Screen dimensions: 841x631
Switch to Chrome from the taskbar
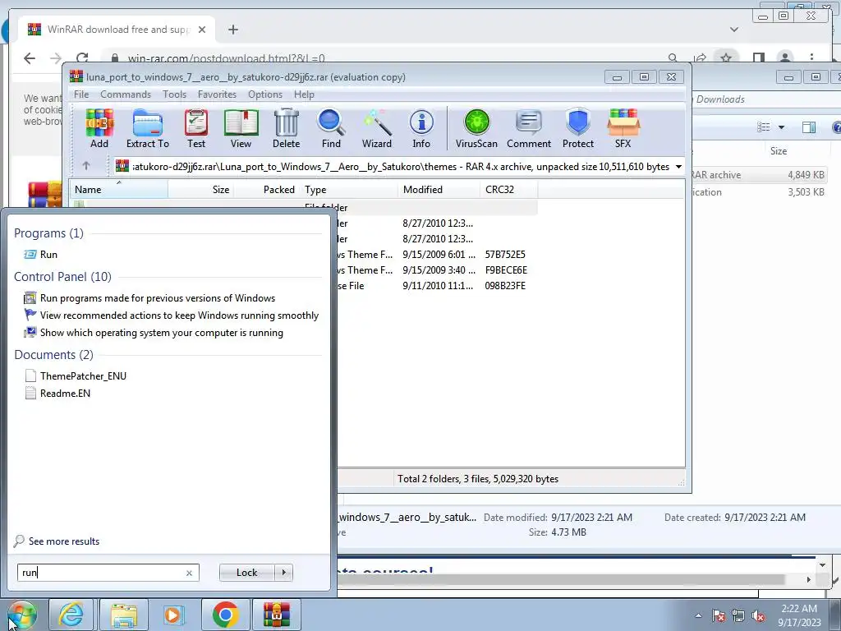pyautogui.click(x=225, y=615)
